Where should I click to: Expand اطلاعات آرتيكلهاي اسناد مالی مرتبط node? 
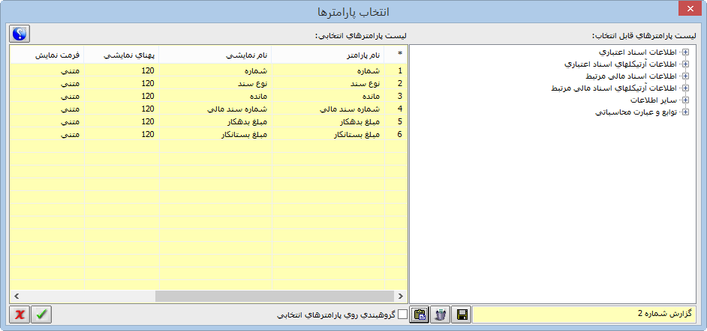[x=686, y=88]
